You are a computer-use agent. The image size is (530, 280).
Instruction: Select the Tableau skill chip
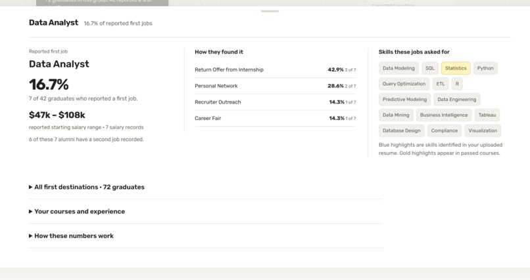tap(487, 115)
